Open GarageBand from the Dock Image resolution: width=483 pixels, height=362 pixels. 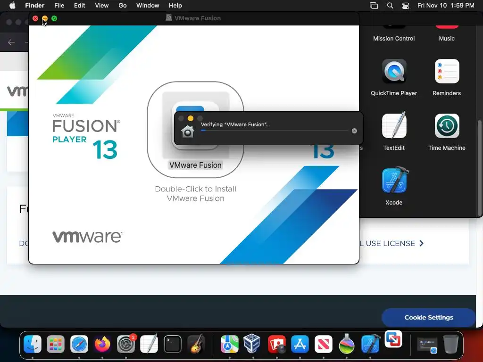point(196,344)
